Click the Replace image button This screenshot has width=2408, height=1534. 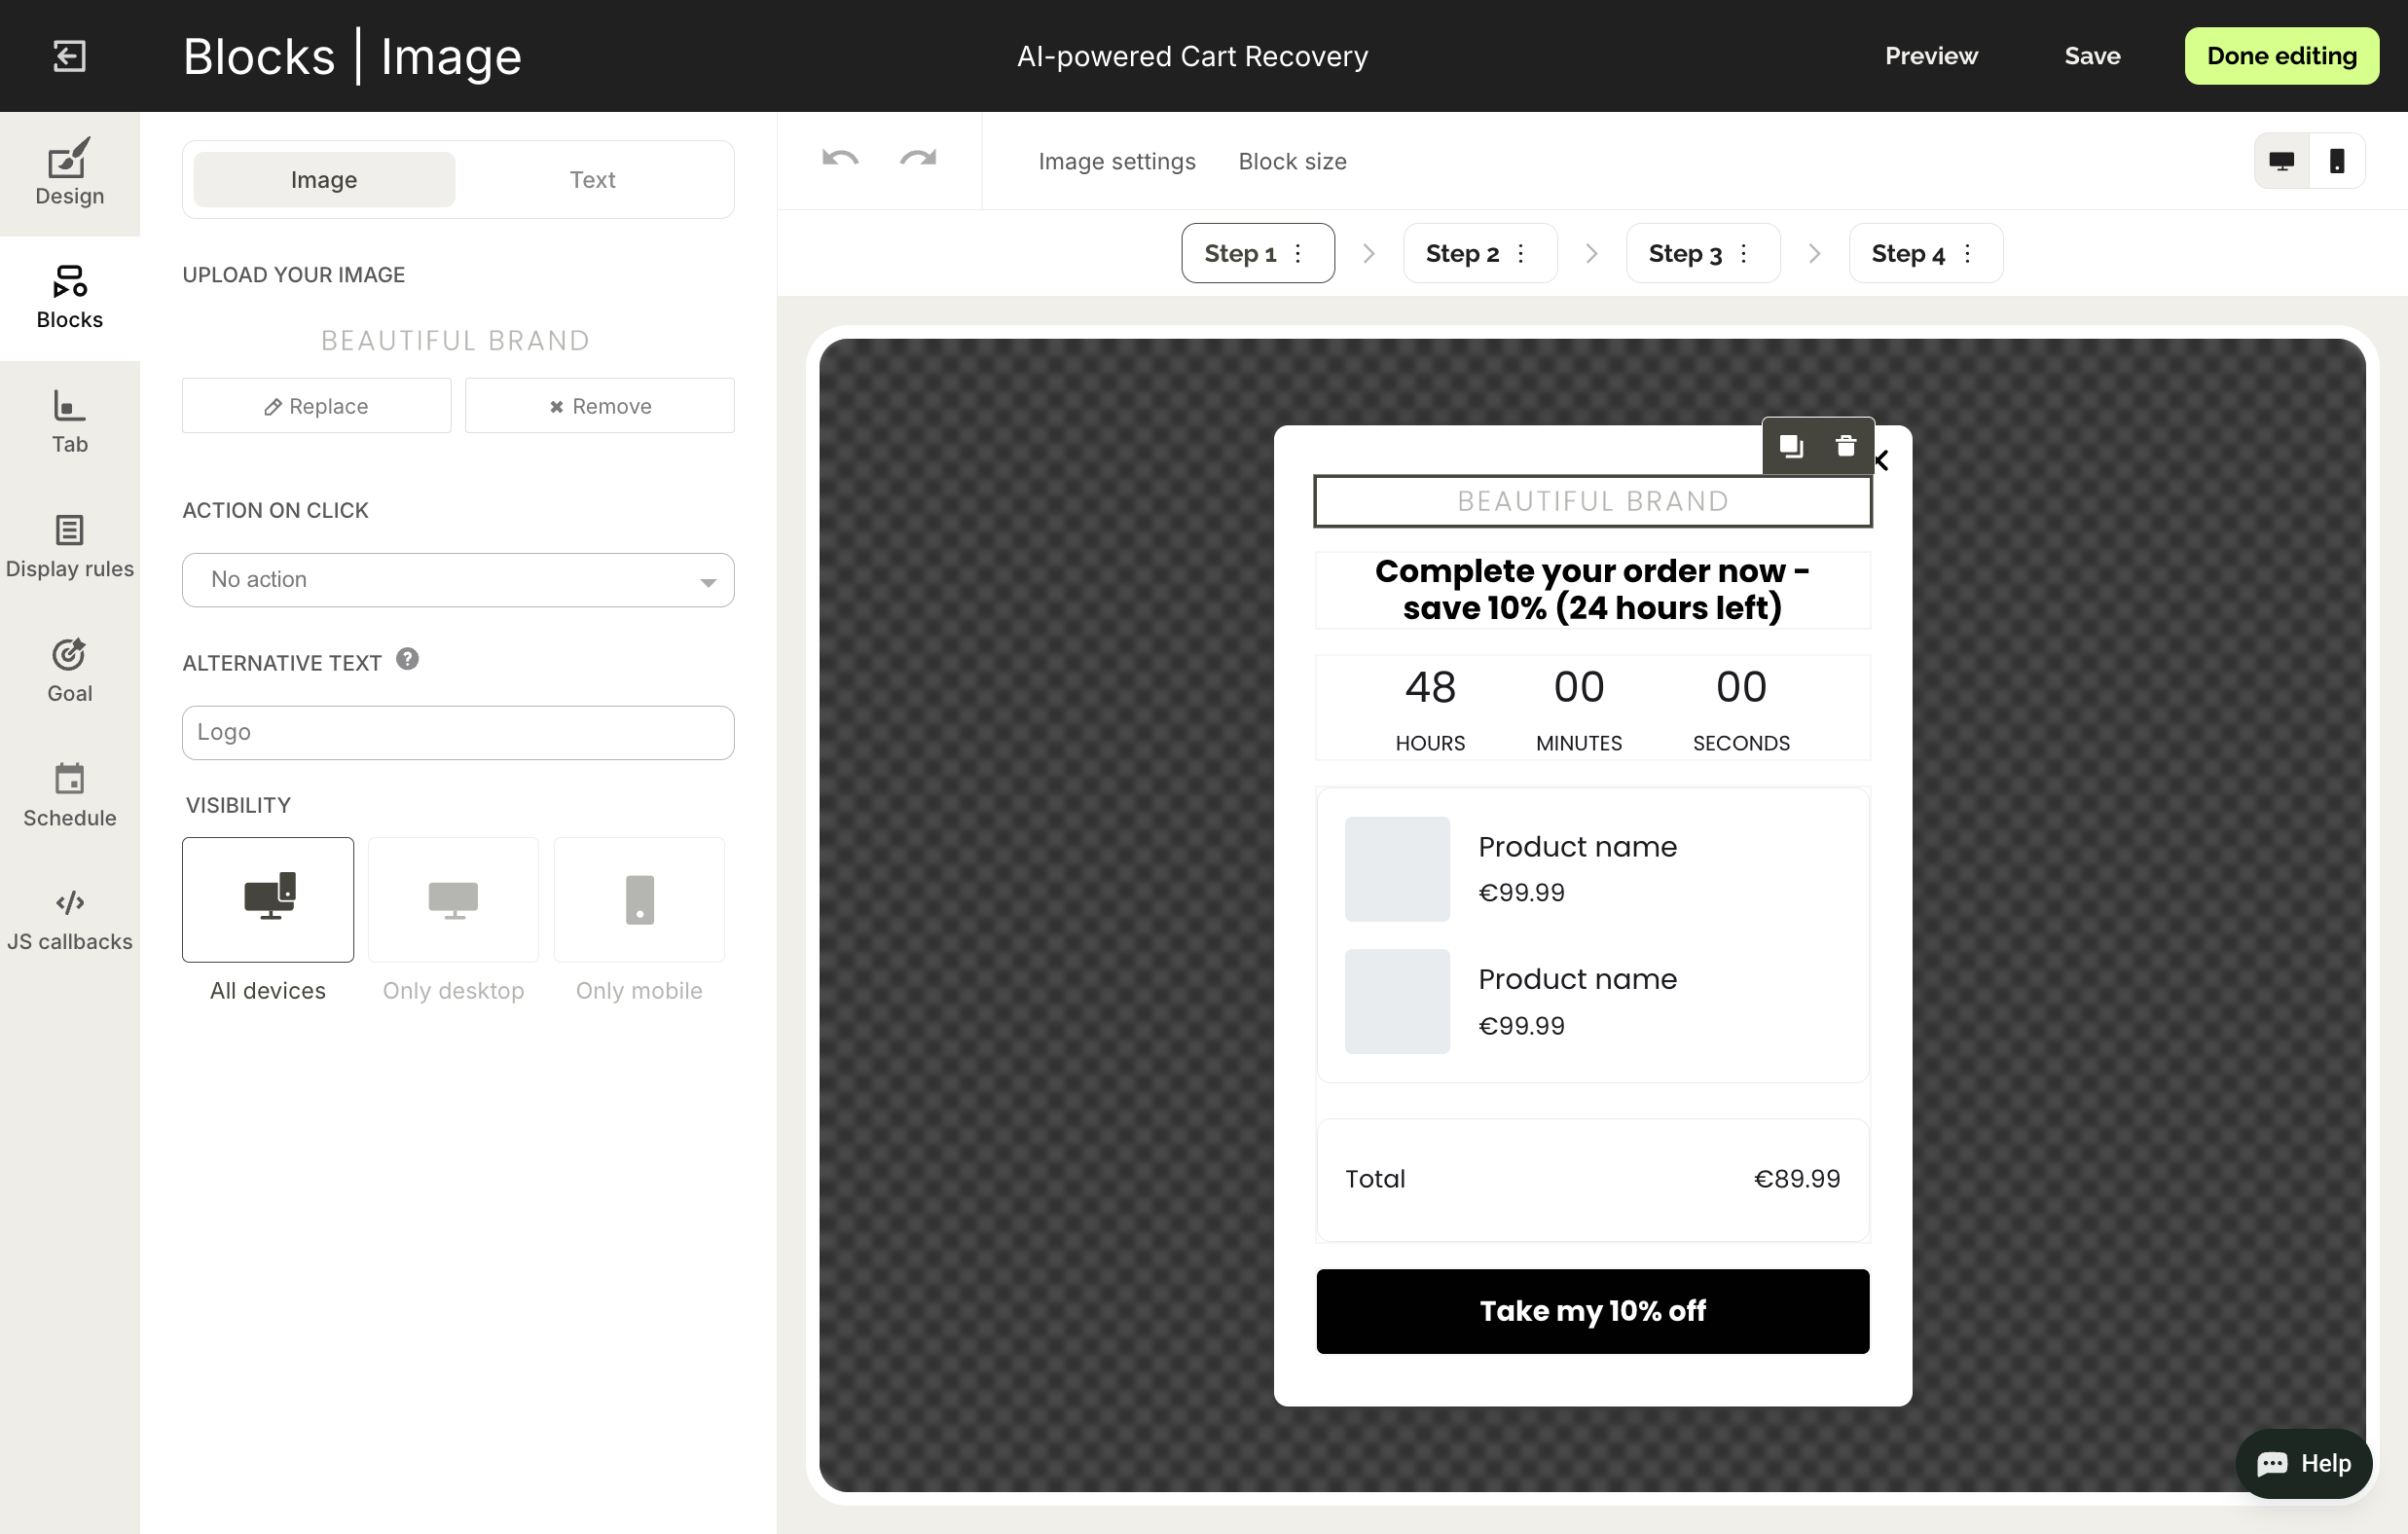tap(316, 405)
